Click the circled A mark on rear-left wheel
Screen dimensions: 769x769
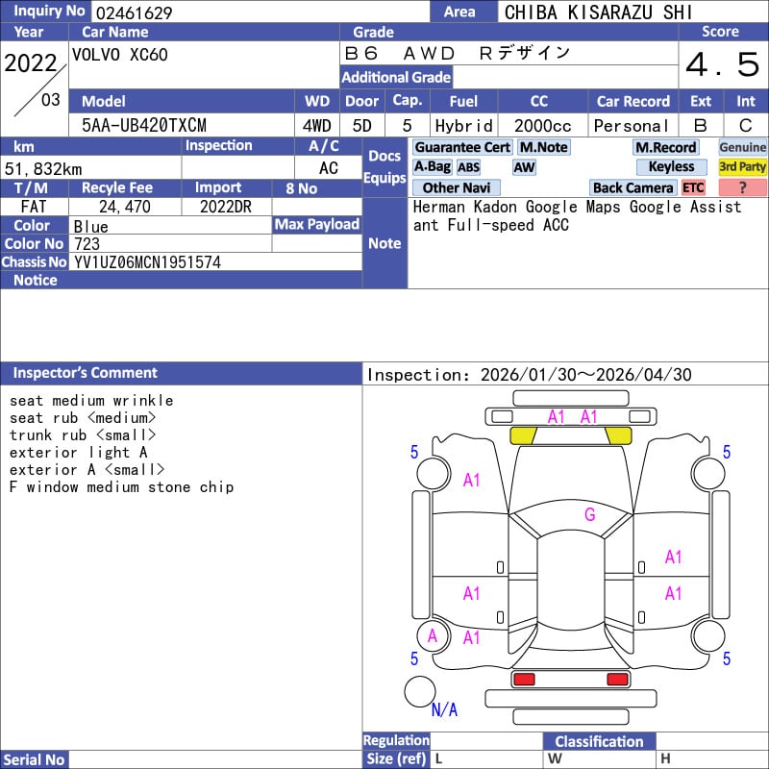coord(433,635)
